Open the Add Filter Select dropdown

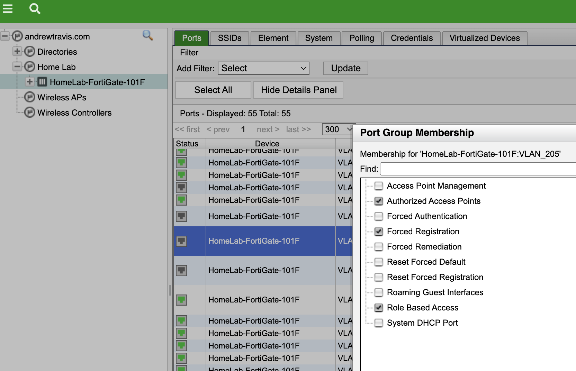click(x=263, y=68)
